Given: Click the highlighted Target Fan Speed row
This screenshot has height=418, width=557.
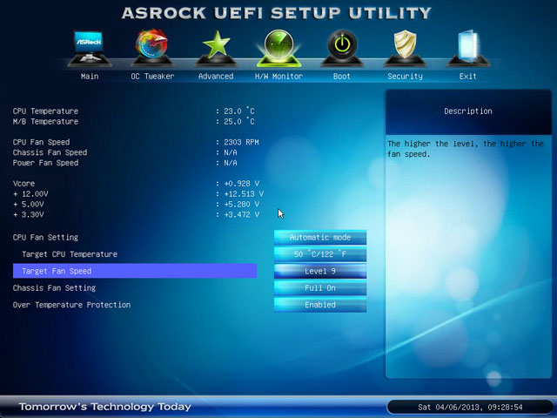Looking at the screenshot, I should [135, 271].
